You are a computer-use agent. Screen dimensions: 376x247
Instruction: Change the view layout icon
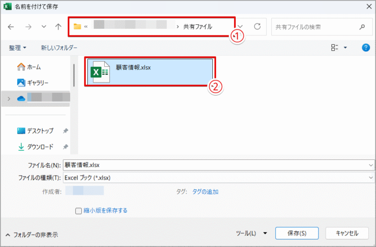tap(334, 48)
